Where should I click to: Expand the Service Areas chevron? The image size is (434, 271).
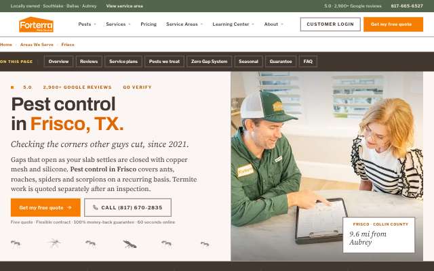click(x=202, y=24)
